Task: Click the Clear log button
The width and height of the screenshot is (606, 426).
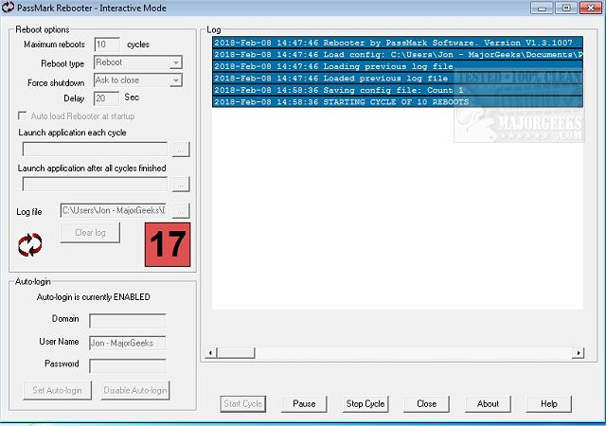Action: (x=90, y=233)
